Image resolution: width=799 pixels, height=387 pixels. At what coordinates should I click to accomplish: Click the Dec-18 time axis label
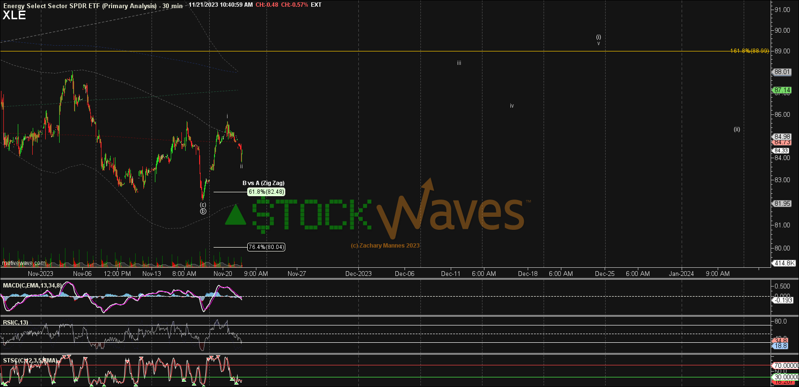click(x=528, y=274)
